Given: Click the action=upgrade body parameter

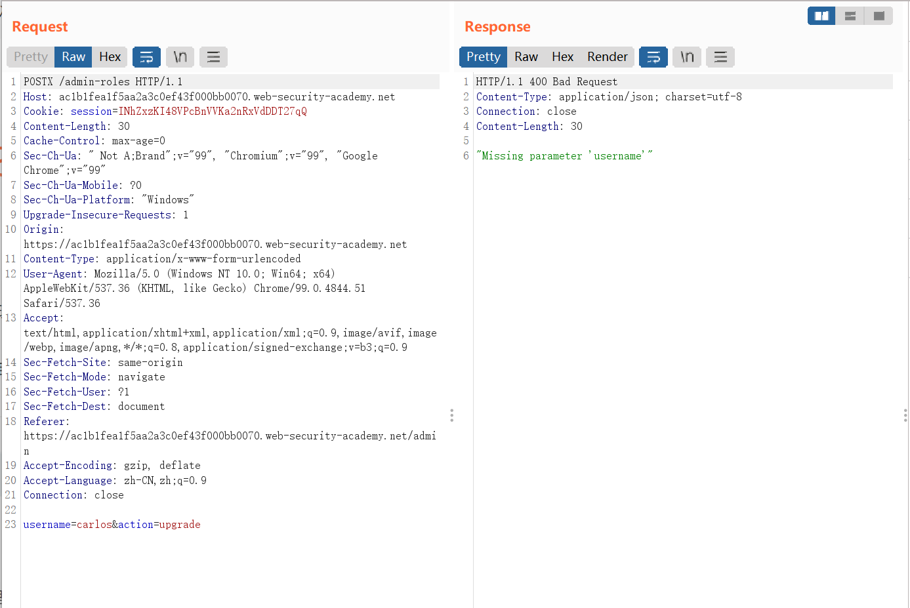Looking at the screenshot, I should (x=159, y=525).
